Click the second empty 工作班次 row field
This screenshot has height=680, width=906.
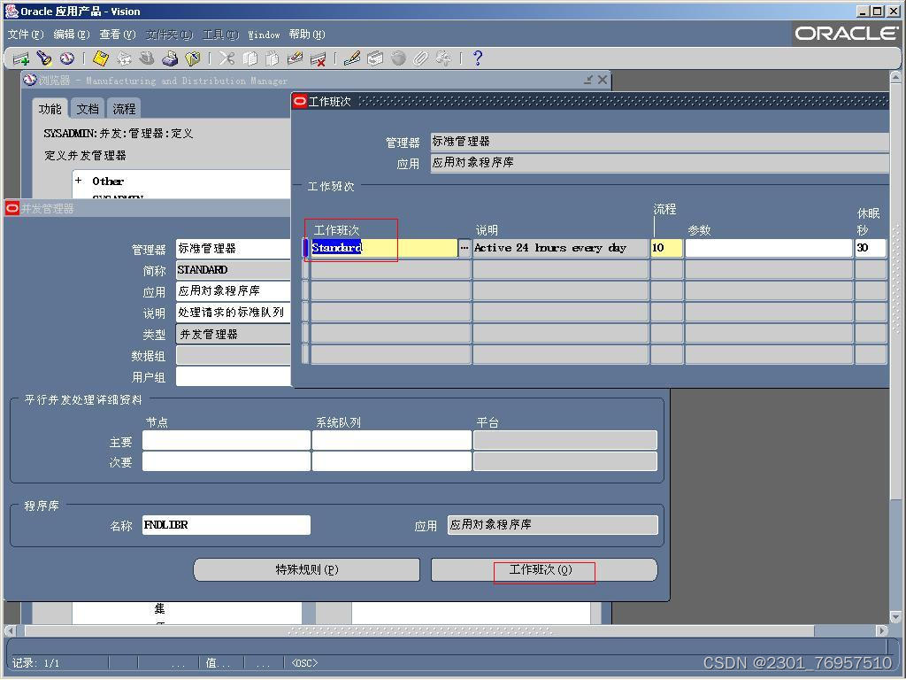[x=390, y=290]
